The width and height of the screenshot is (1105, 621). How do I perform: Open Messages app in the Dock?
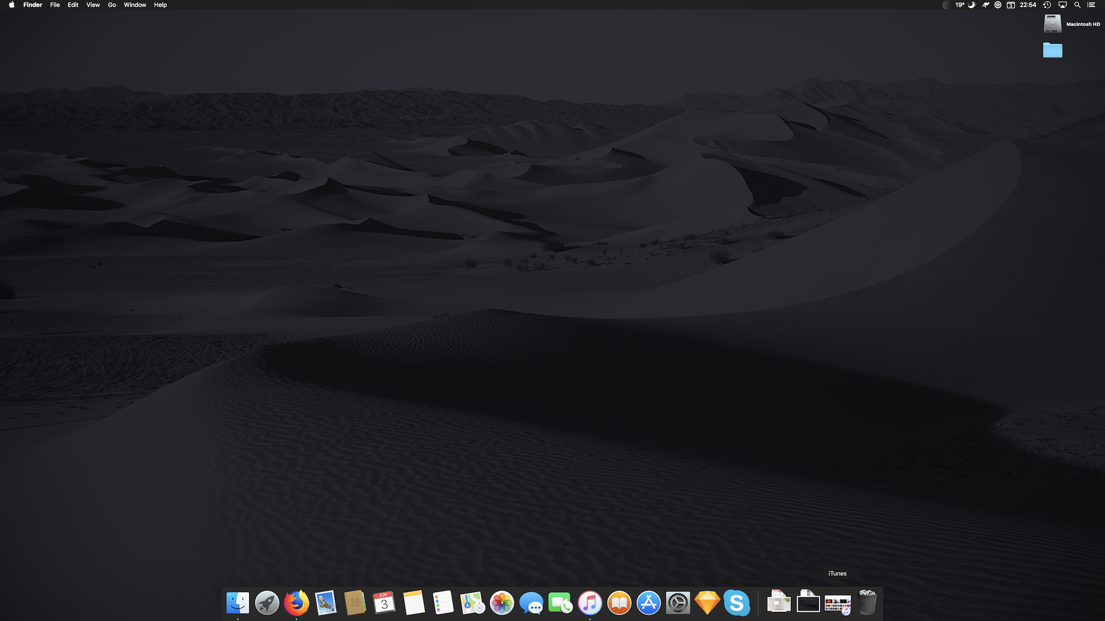click(531, 603)
